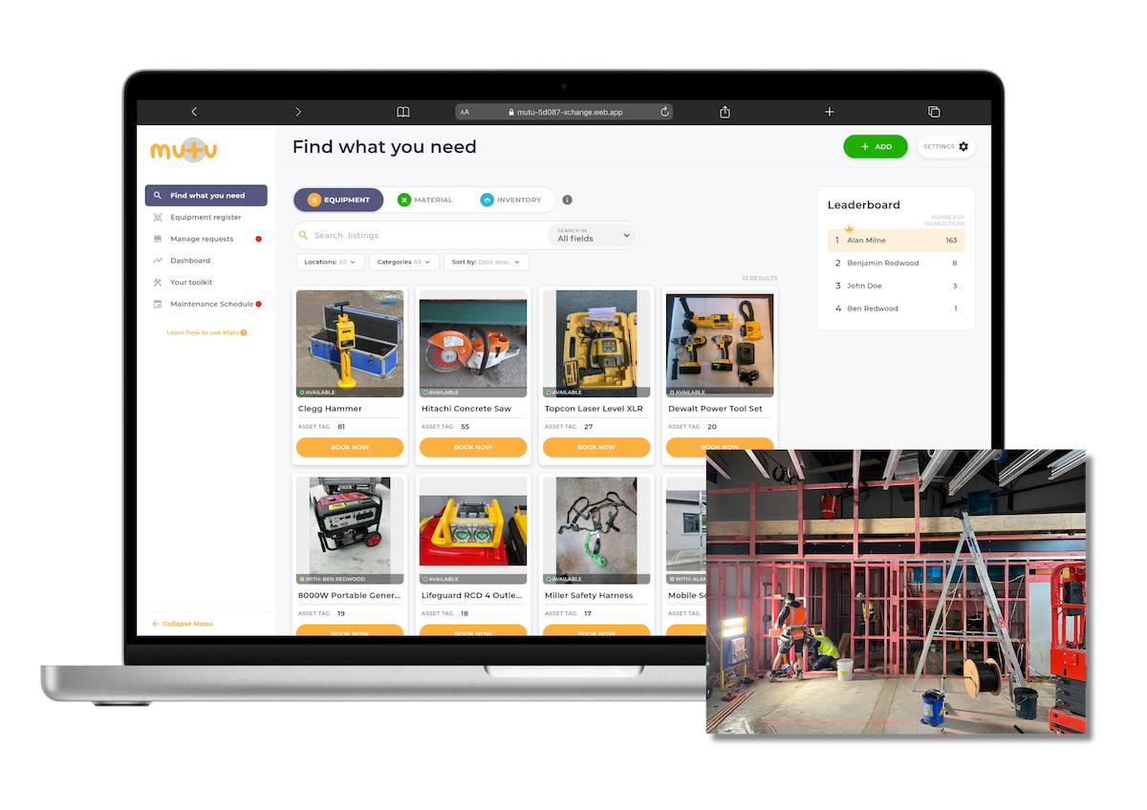This screenshot has width=1147, height=810.
Task: Open the Miller Safety Harness photo
Action: pos(596,531)
